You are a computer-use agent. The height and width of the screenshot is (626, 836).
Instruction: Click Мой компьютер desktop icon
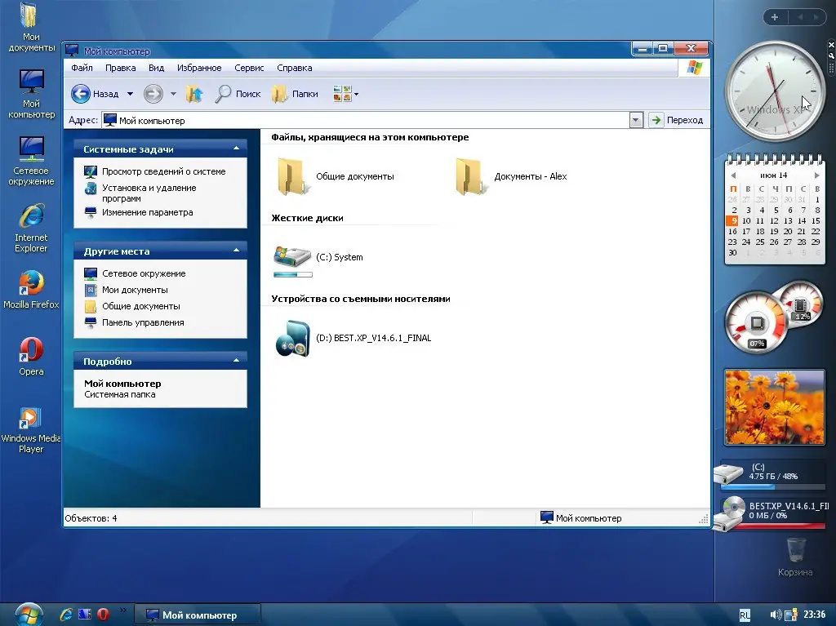tap(32, 94)
